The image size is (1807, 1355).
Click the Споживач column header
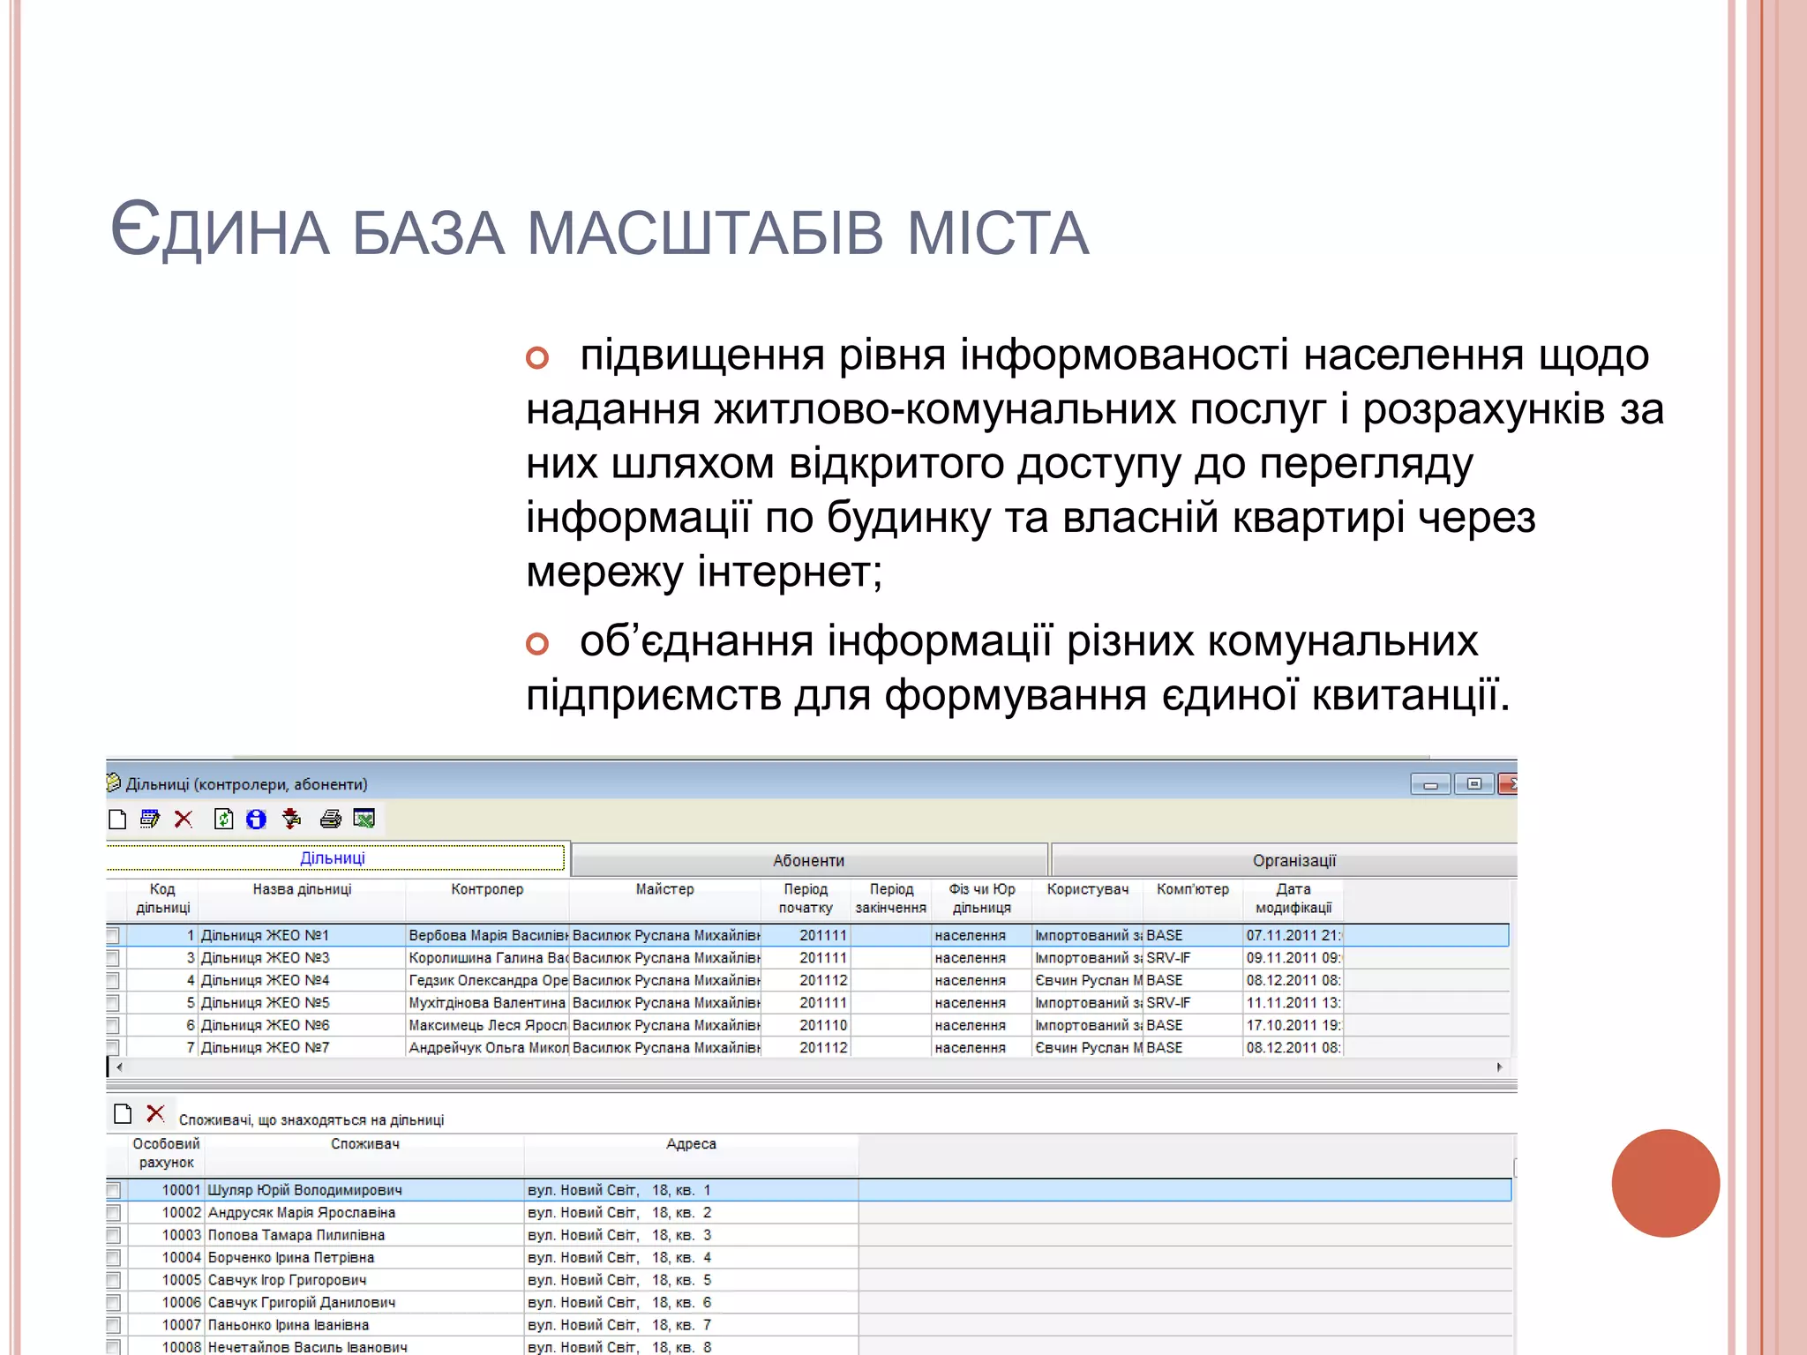point(365,1153)
